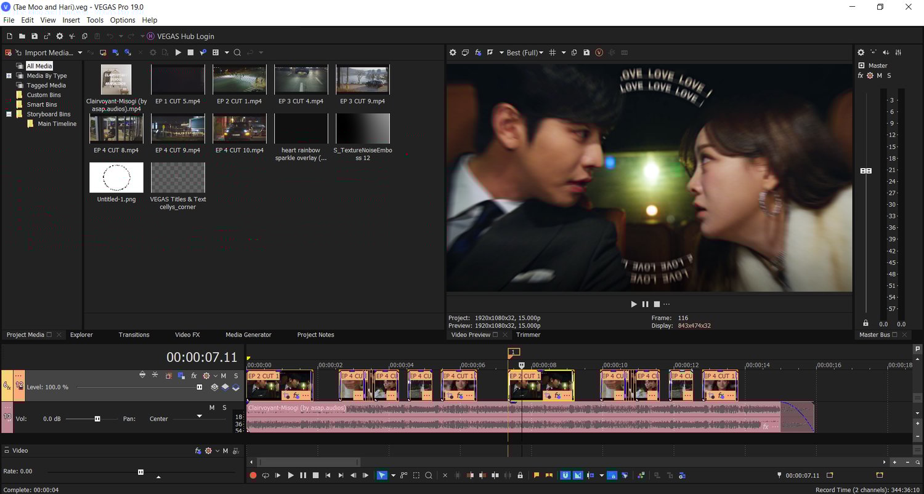Select the Normal Edit arrow tool
Image resolution: width=924 pixels, height=494 pixels.
pyautogui.click(x=382, y=475)
